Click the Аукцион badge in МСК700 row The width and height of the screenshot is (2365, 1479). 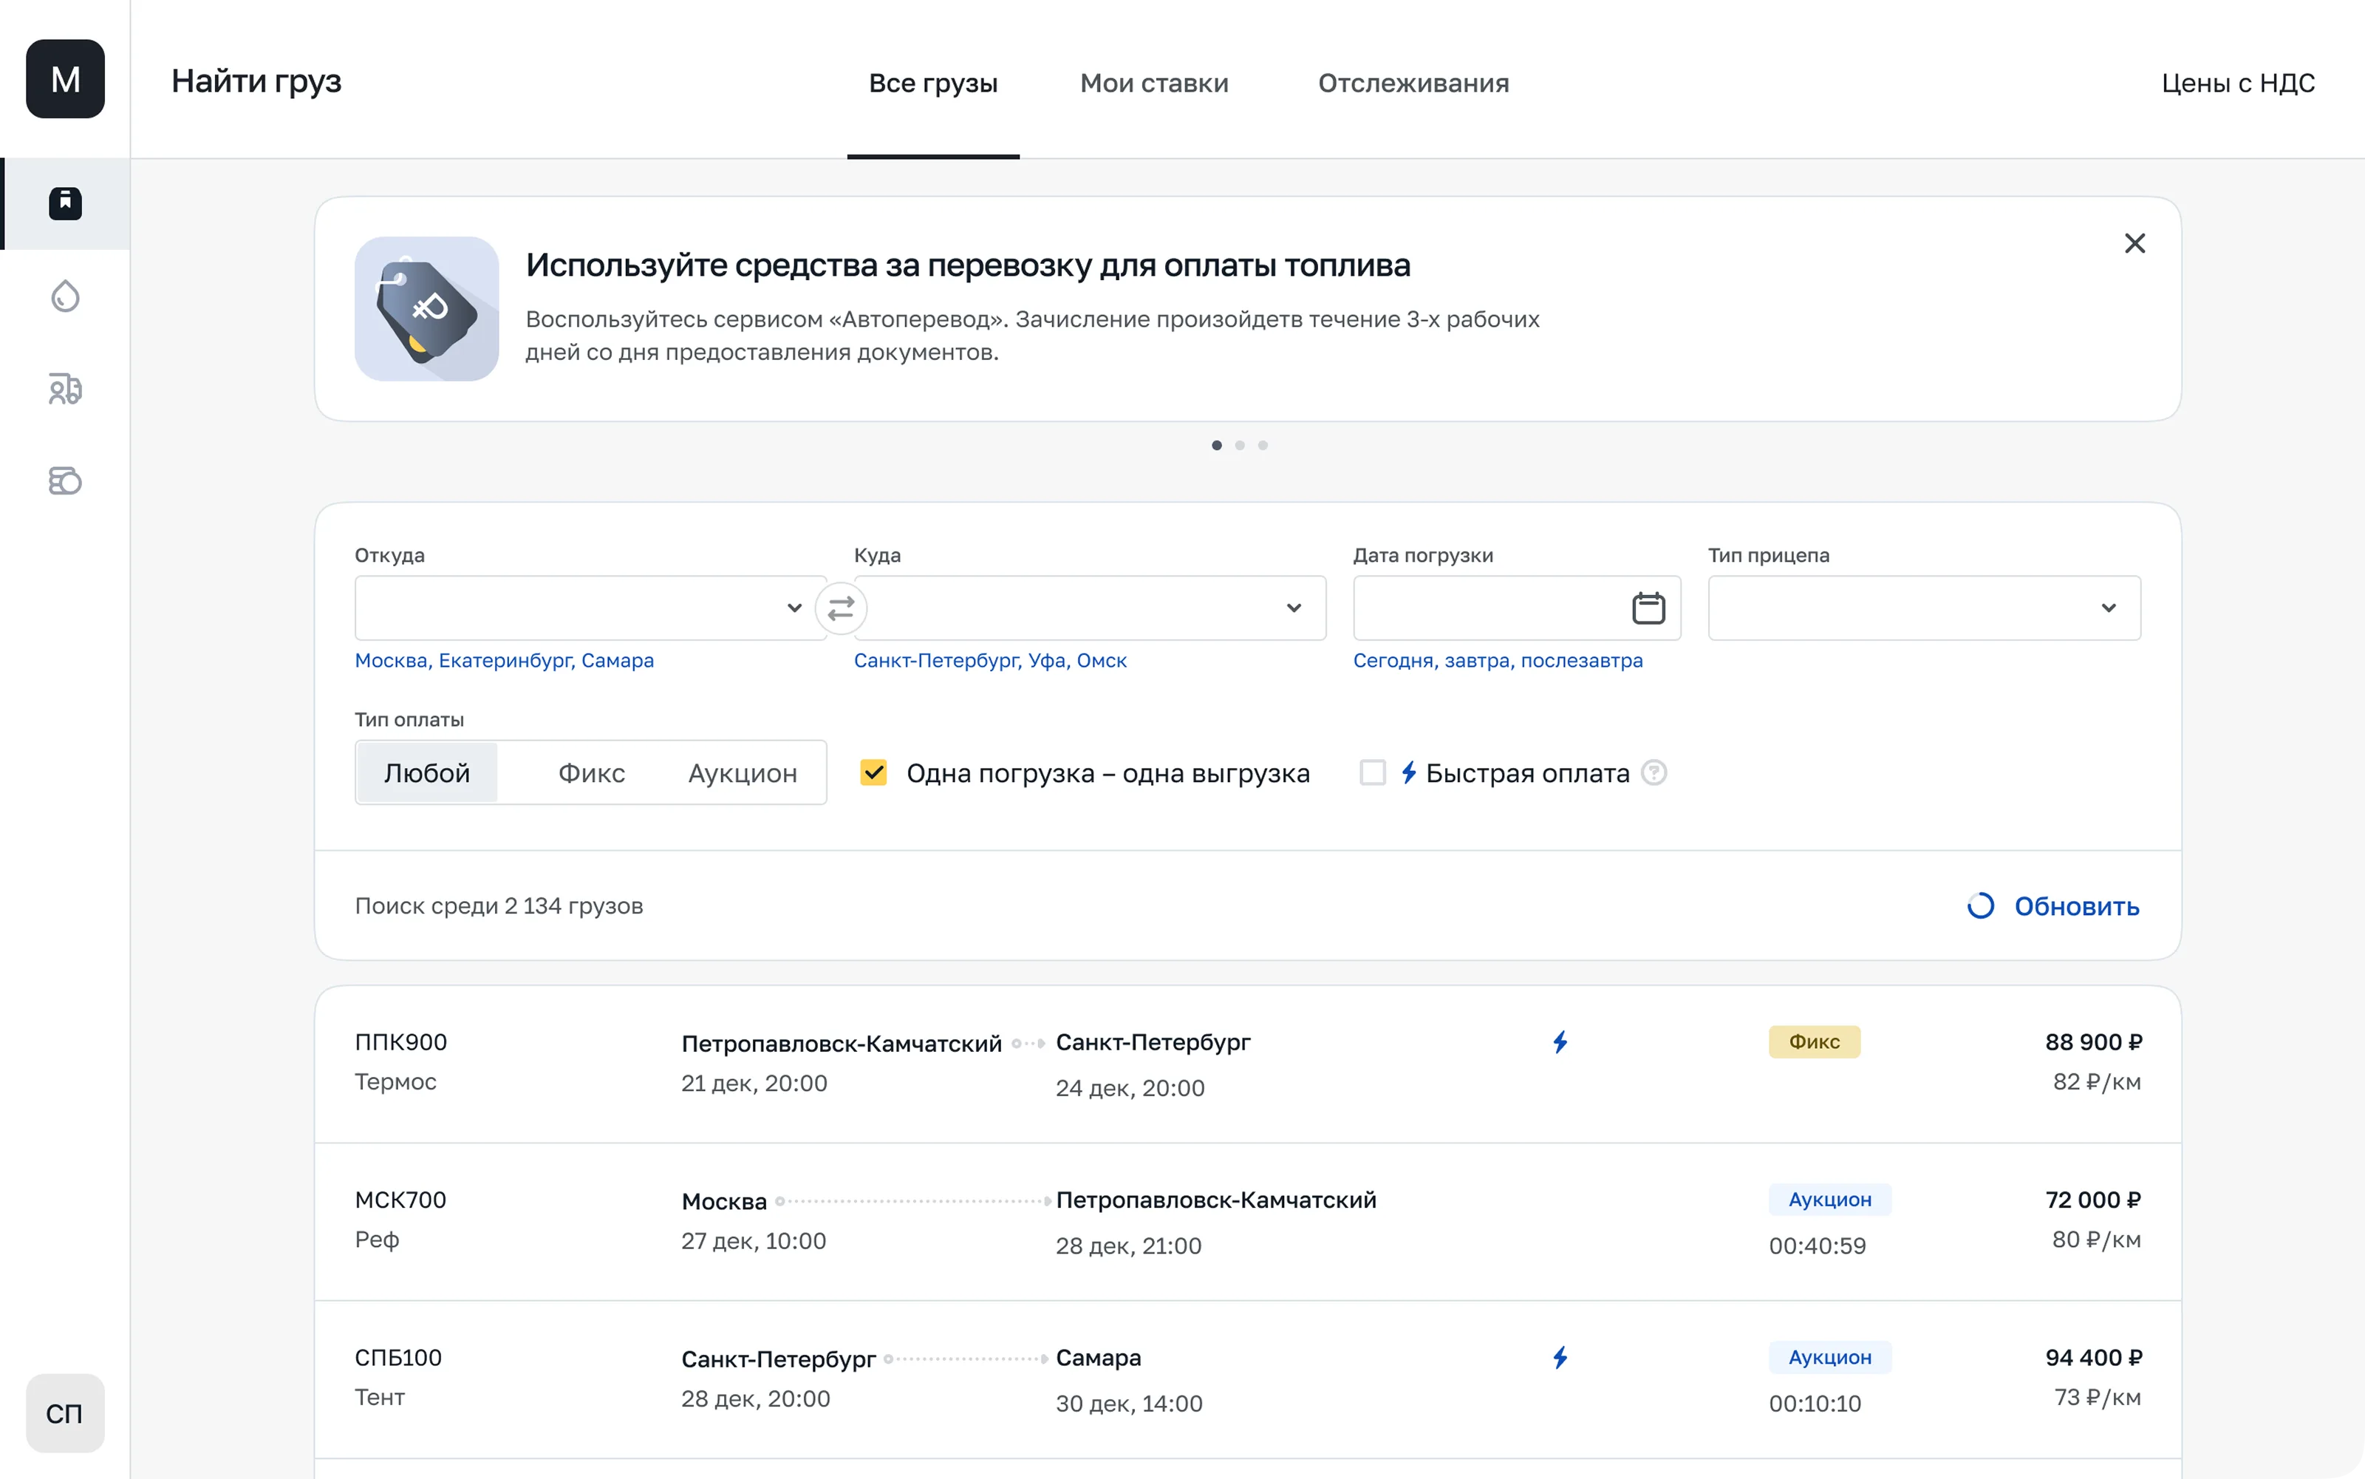1829,1200
